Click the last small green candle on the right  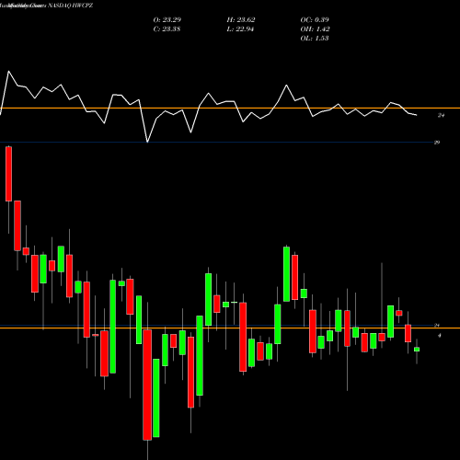tap(417, 350)
